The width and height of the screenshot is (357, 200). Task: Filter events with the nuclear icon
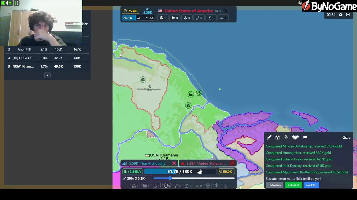point(278,137)
